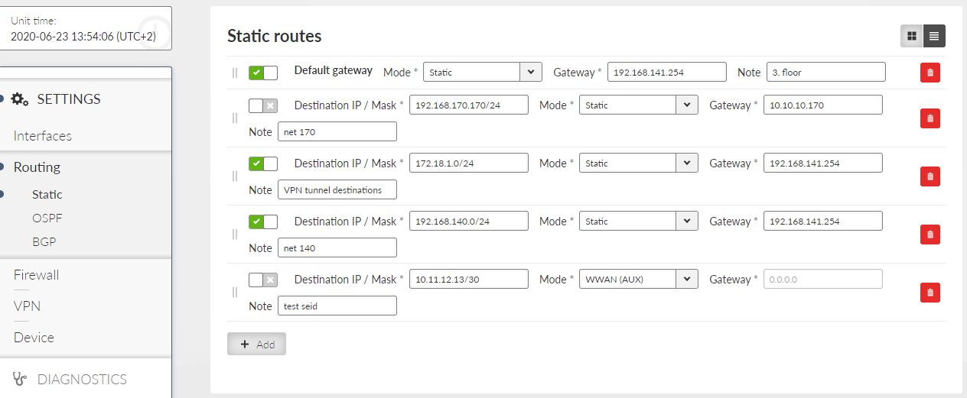Delete the Default gateway route
967x398 pixels.
tap(930, 73)
